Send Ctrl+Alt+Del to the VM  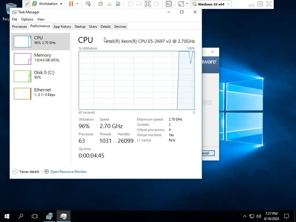click(88, 4)
